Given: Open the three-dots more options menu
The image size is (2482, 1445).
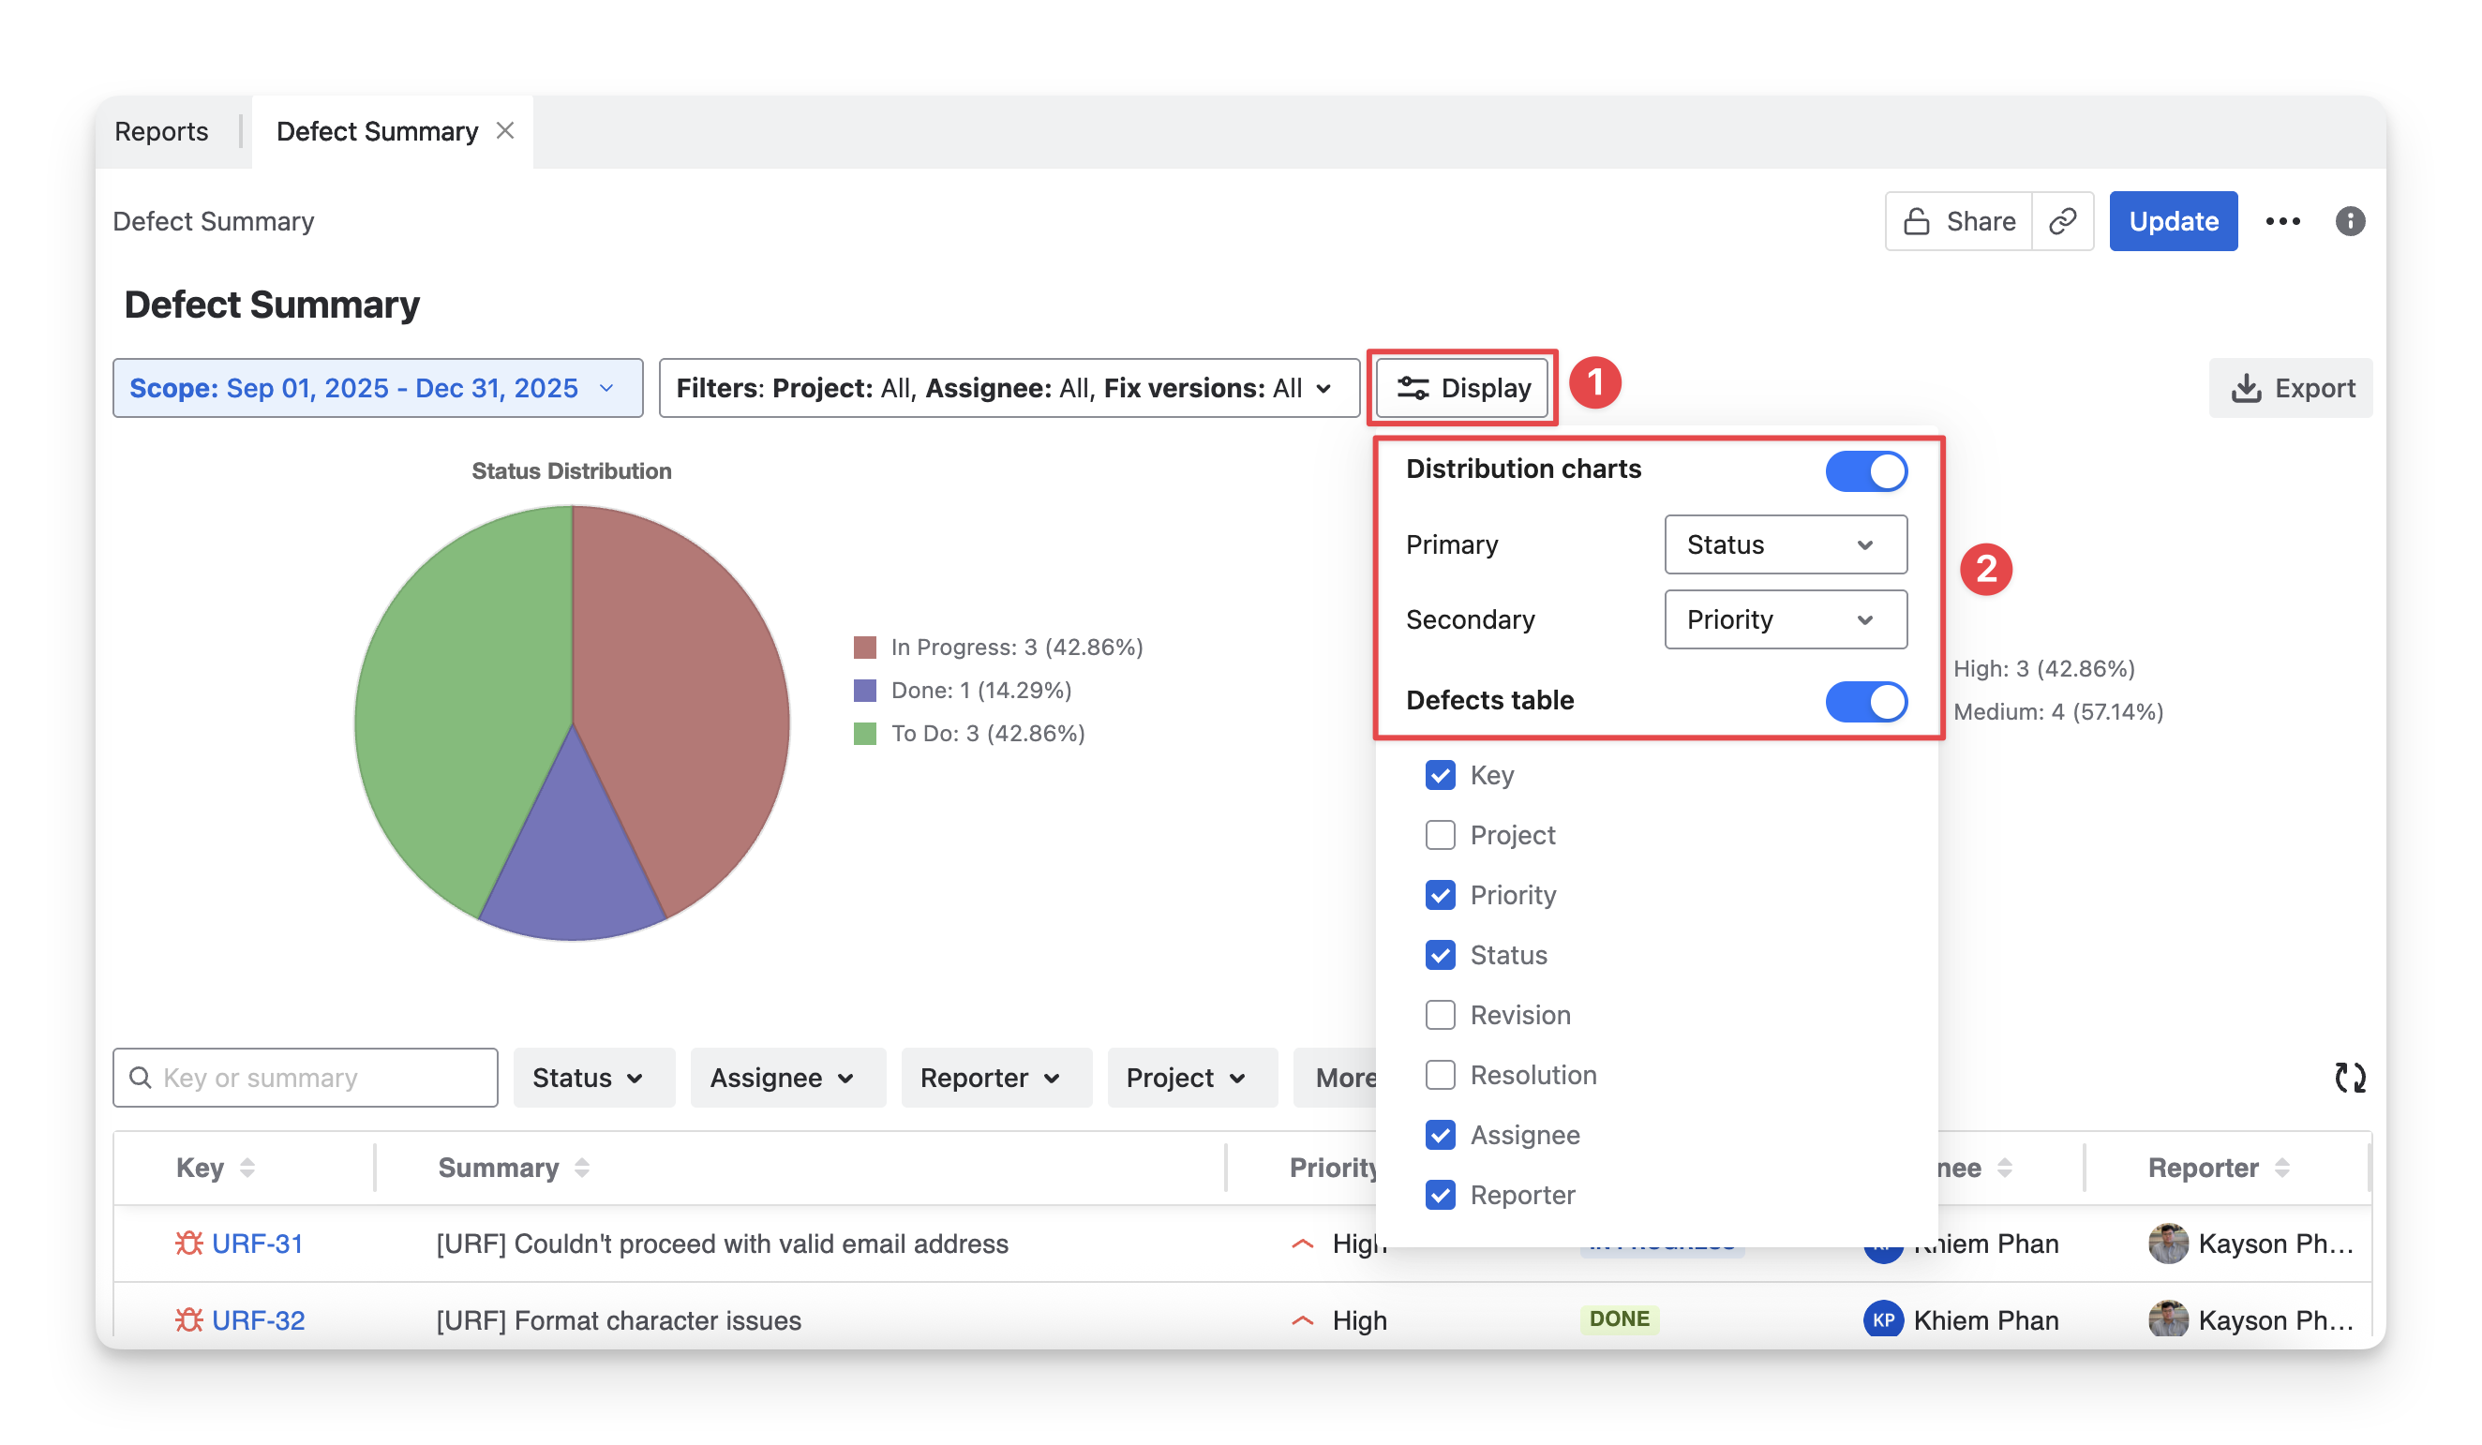Looking at the screenshot, I should [x=2282, y=222].
